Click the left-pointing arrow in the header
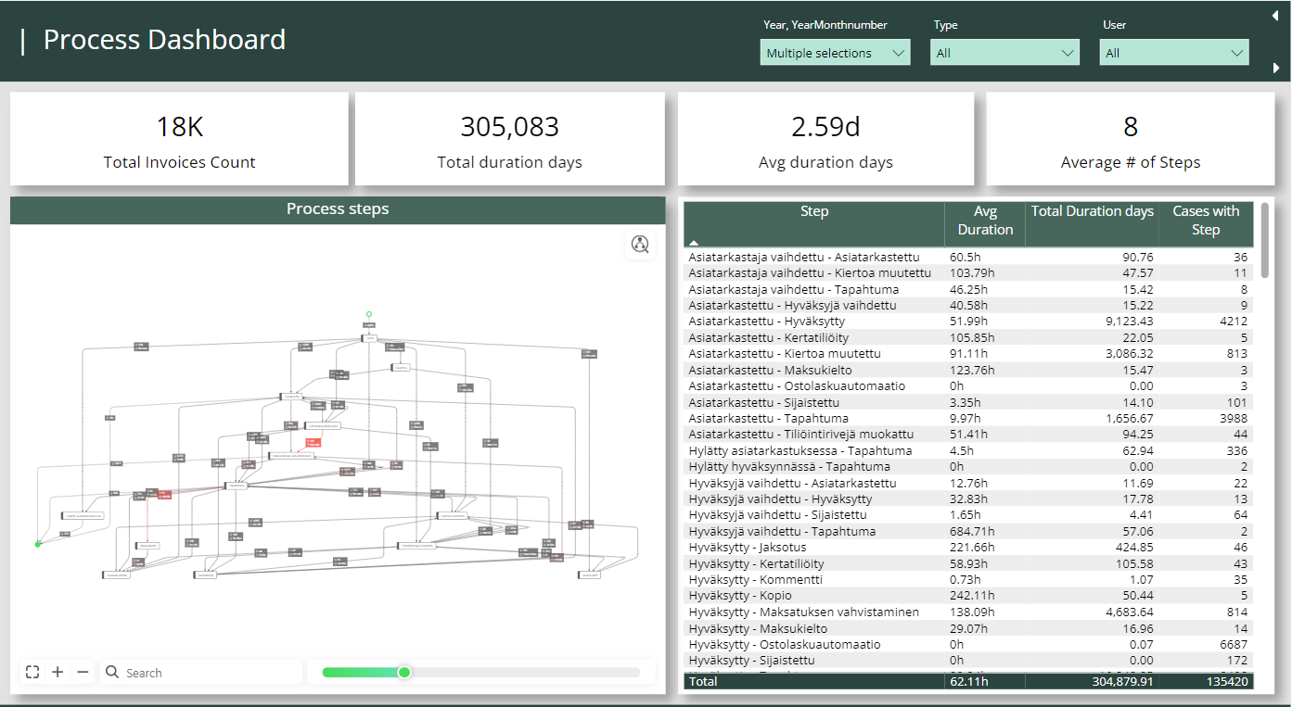1292x707 pixels. 1275,14
